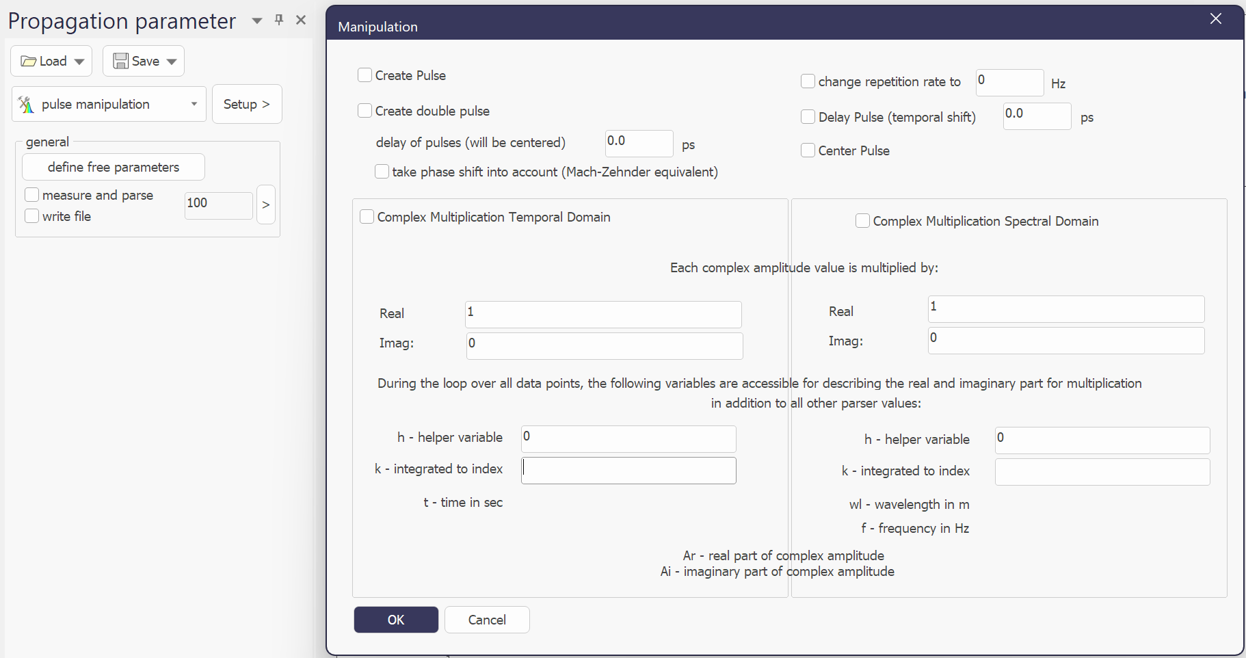Viewport: 1246px width, 658px height.
Task: Check the Create Pulse checkbox
Action: tap(364, 75)
